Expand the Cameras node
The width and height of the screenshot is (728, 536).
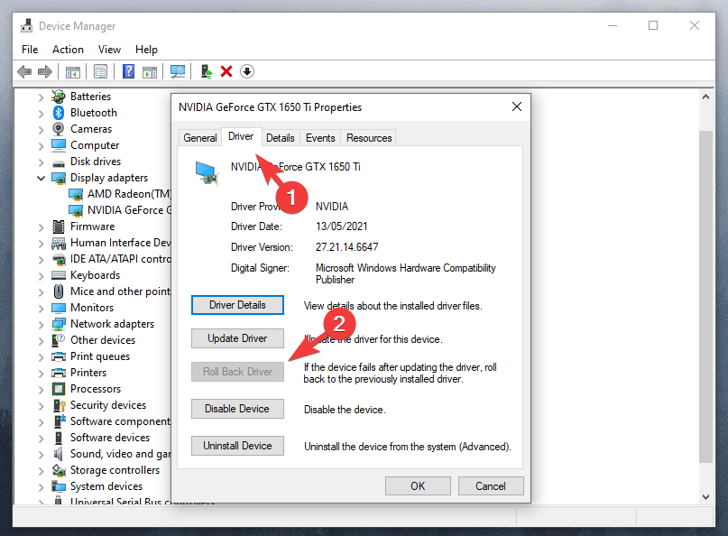click(41, 130)
